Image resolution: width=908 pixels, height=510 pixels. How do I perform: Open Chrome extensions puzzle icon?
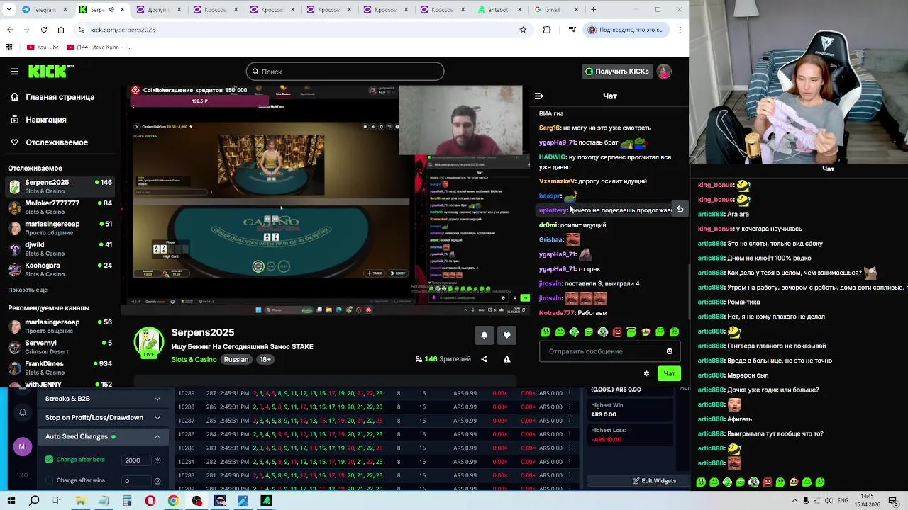pos(547,30)
